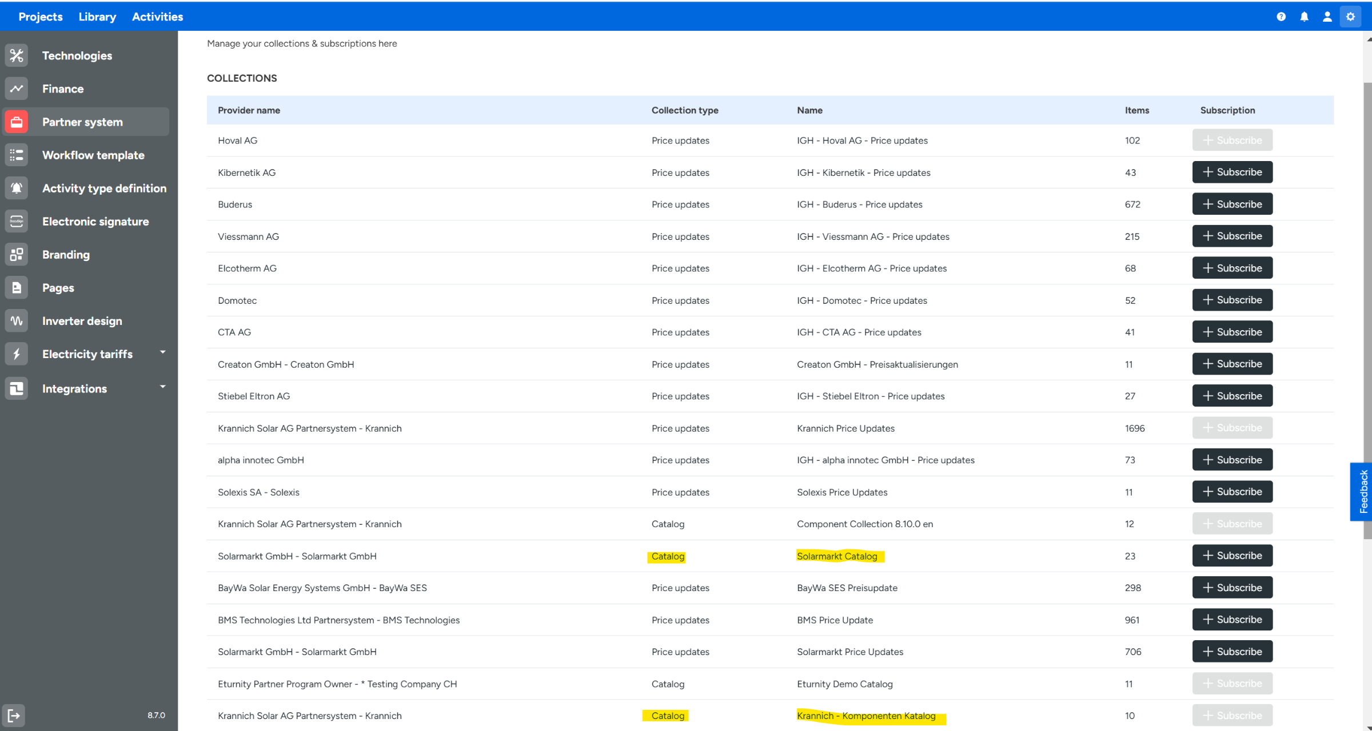1372x731 pixels.
Task: Click the help question mark icon
Action: pyautogui.click(x=1281, y=17)
